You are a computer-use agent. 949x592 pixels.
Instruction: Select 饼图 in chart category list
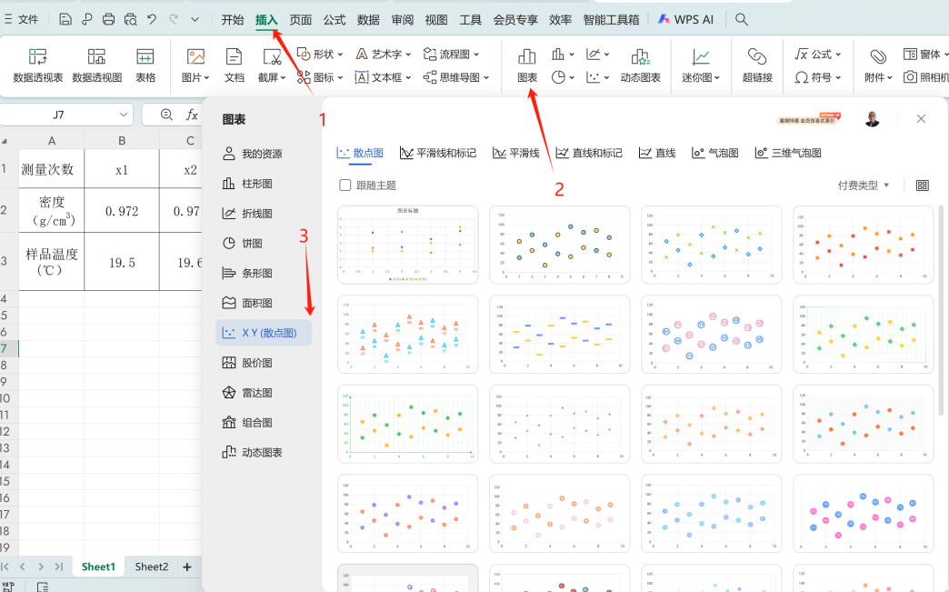tap(251, 244)
